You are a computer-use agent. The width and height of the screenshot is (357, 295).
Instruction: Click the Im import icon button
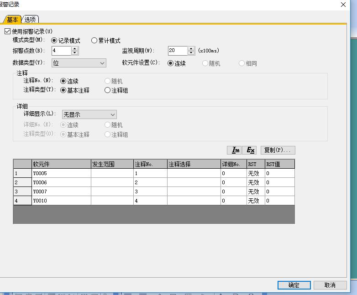tap(235, 150)
